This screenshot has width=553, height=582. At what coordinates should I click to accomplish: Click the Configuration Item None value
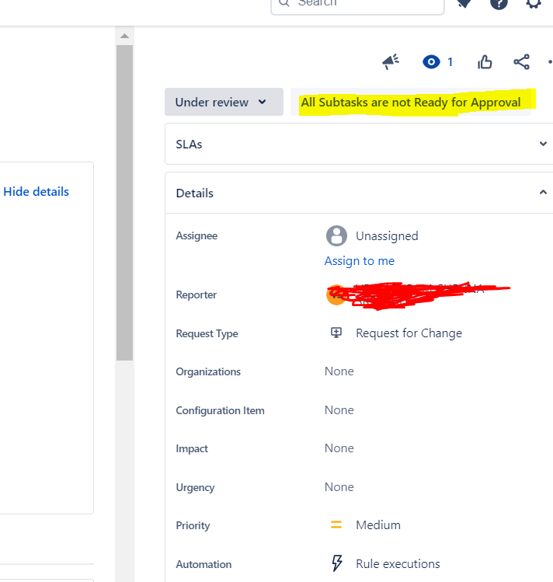click(x=339, y=410)
